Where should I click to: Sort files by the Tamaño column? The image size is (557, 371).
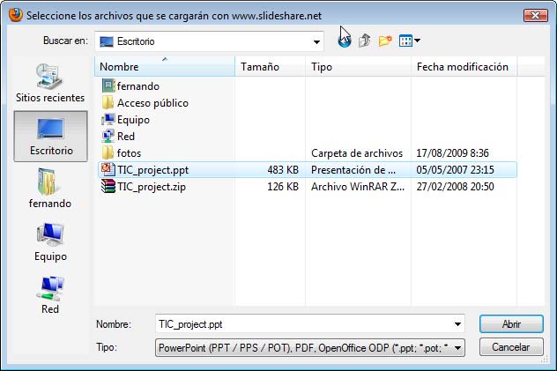pyautogui.click(x=270, y=66)
